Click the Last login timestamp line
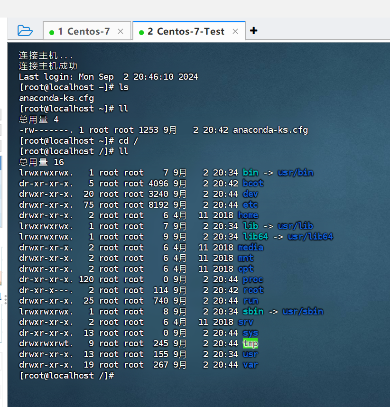This screenshot has height=407, width=390. (x=108, y=77)
